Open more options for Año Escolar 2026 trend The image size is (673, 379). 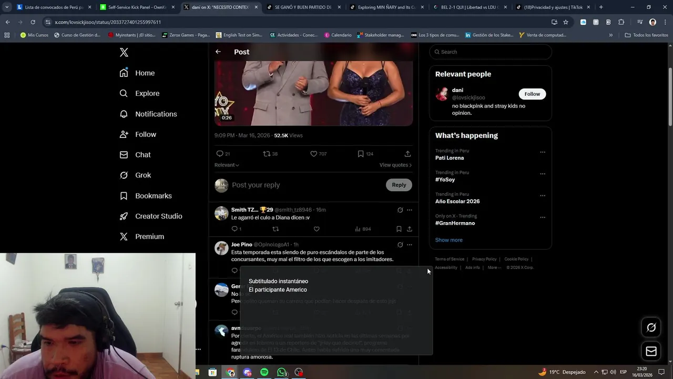point(543,195)
